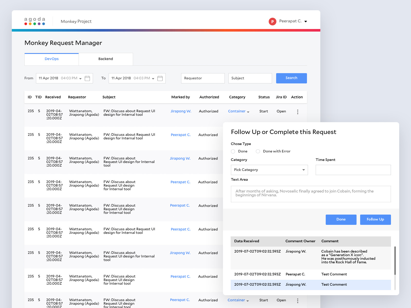Open the From time dropdown chevron
411x308 pixels.
pyautogui.click(x=80, y=78)
